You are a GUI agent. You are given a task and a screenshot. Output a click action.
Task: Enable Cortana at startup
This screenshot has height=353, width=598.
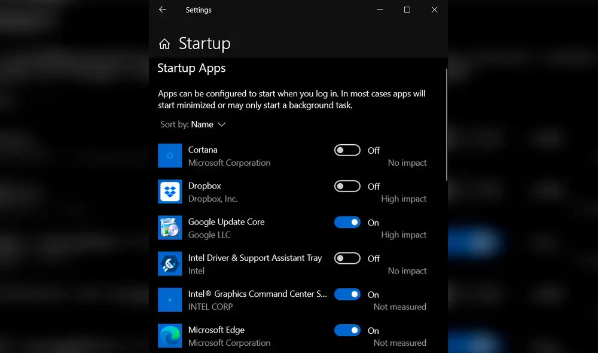click(347, 150)
